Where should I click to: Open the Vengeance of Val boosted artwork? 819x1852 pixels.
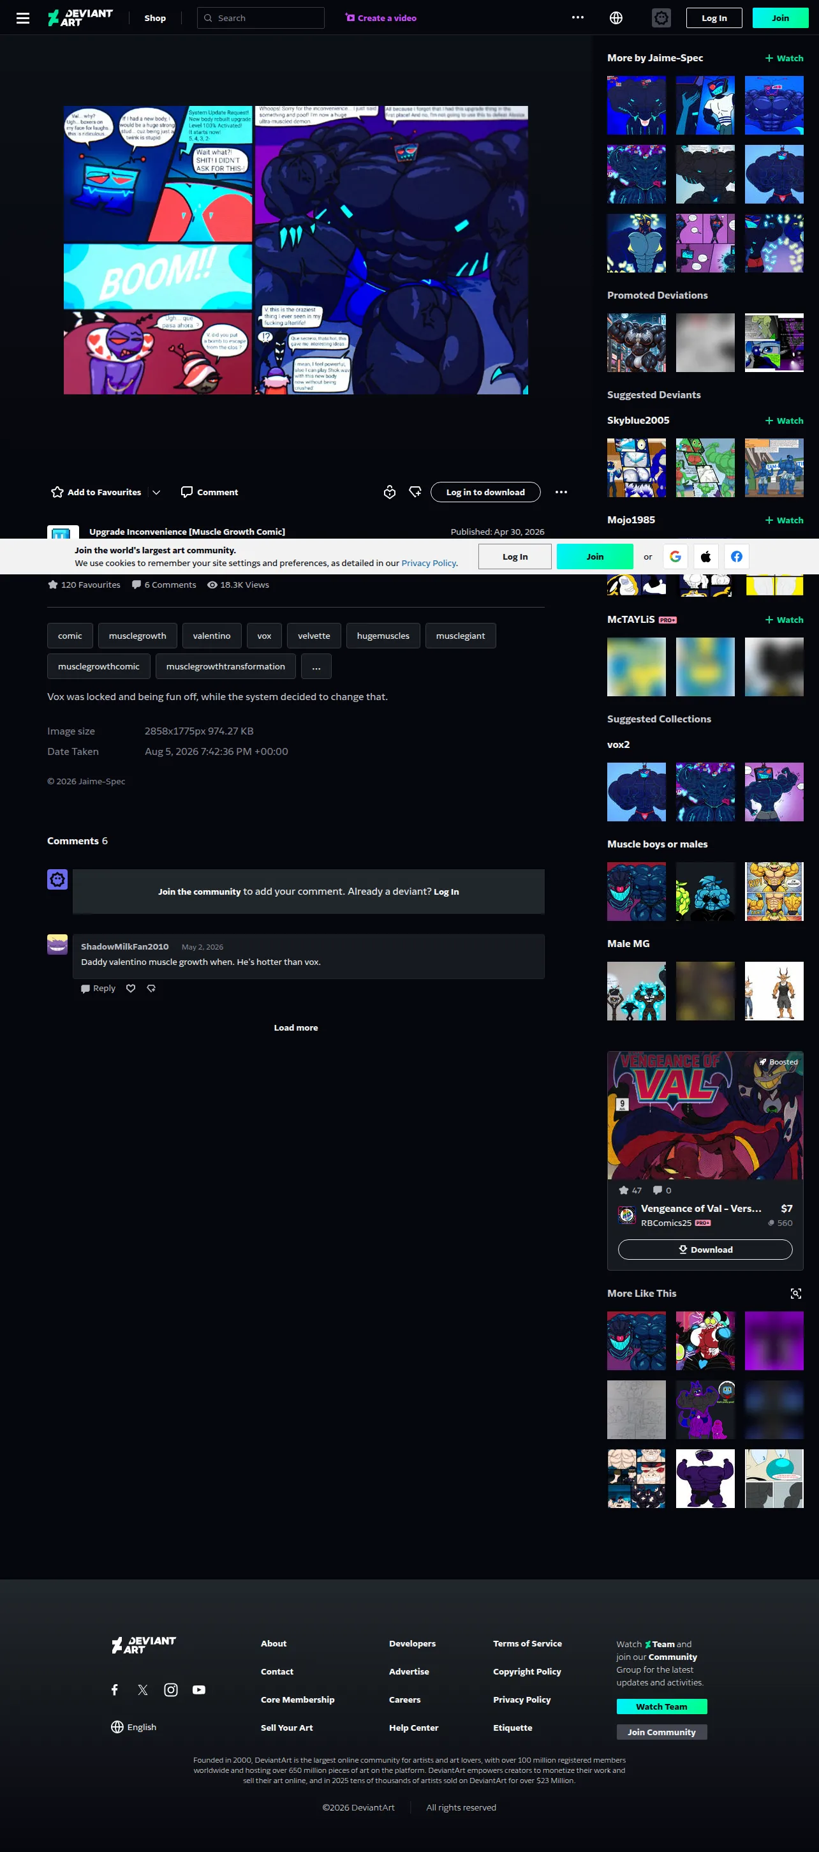[705, 1115]
